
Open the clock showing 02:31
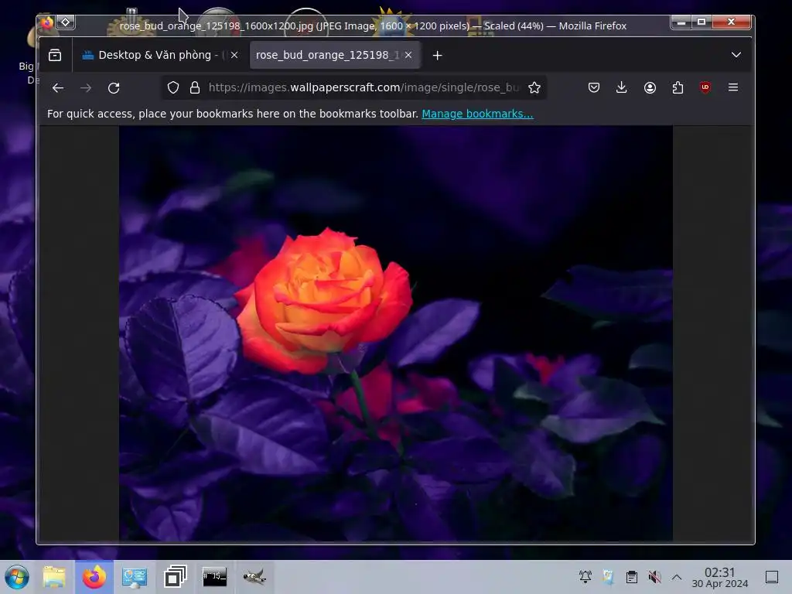click(x=720, y=577)
